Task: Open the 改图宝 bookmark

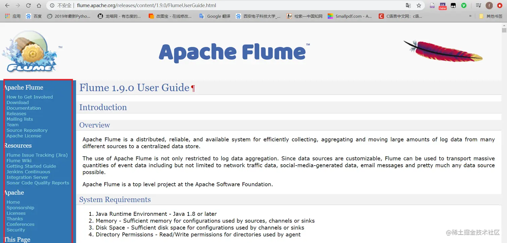Action: coord(170,16)
